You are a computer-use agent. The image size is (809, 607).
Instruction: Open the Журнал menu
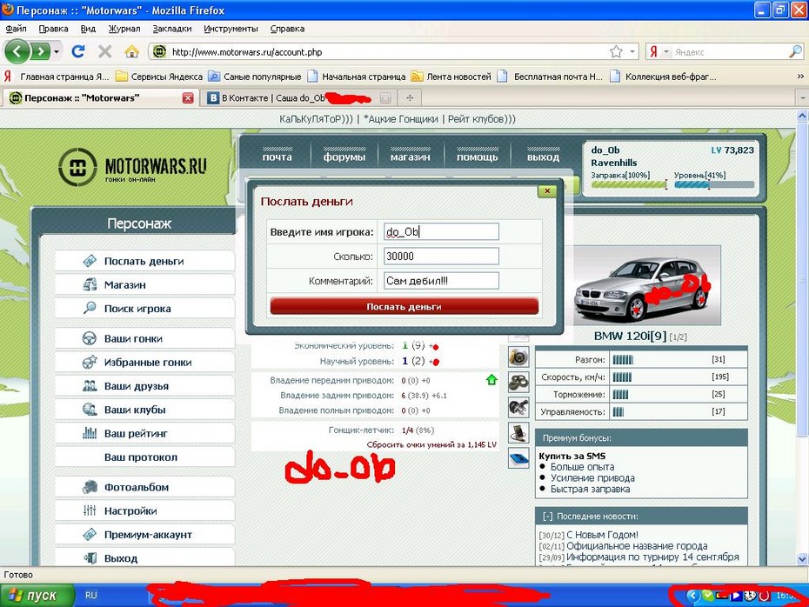coord(124,29)
